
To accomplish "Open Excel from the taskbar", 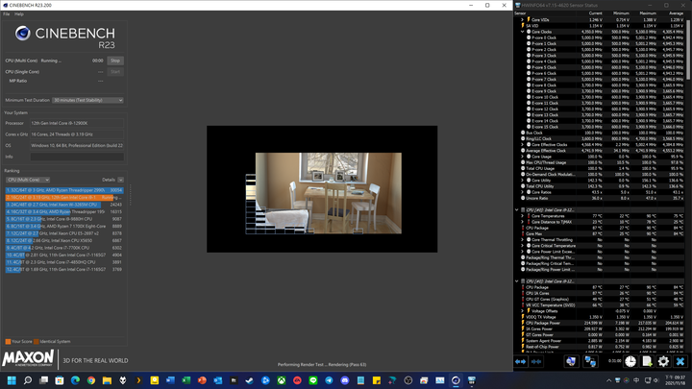I will 186,380.
